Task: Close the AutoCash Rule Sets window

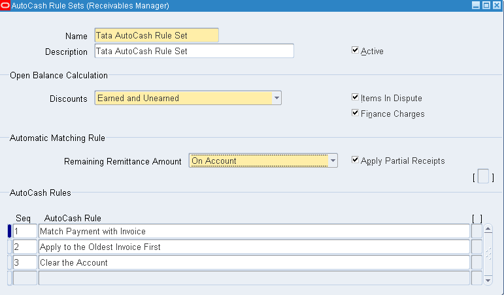Action: pos(496,6)
